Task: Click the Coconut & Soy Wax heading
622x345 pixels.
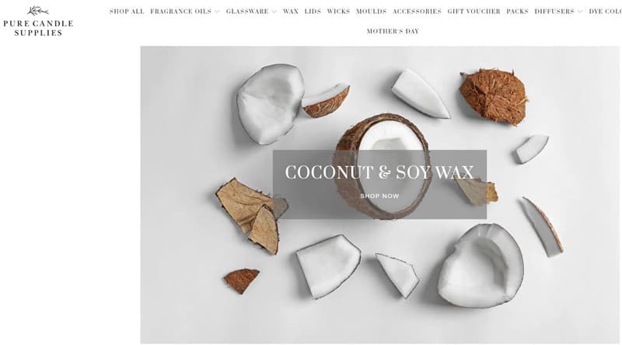Action: 379,172
